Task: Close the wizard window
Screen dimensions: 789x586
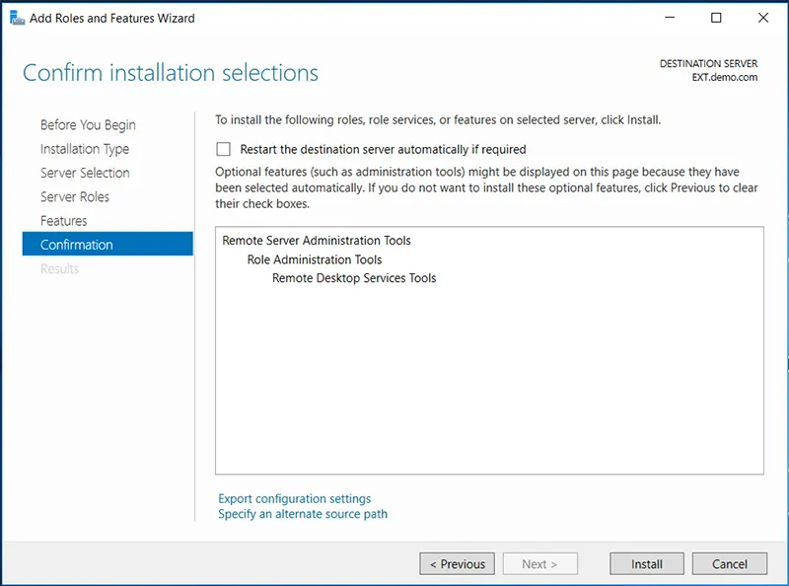Action: coord(762,18)
